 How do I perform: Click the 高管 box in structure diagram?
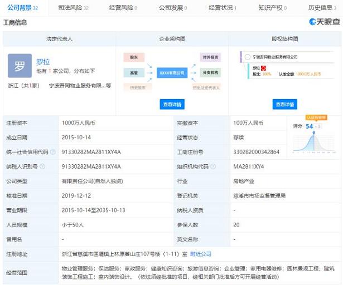[x=134, y=73]
